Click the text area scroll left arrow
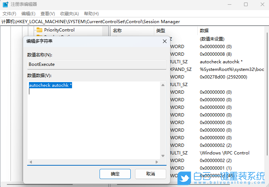This screenshot has height=187, width=269. [31, 162]
